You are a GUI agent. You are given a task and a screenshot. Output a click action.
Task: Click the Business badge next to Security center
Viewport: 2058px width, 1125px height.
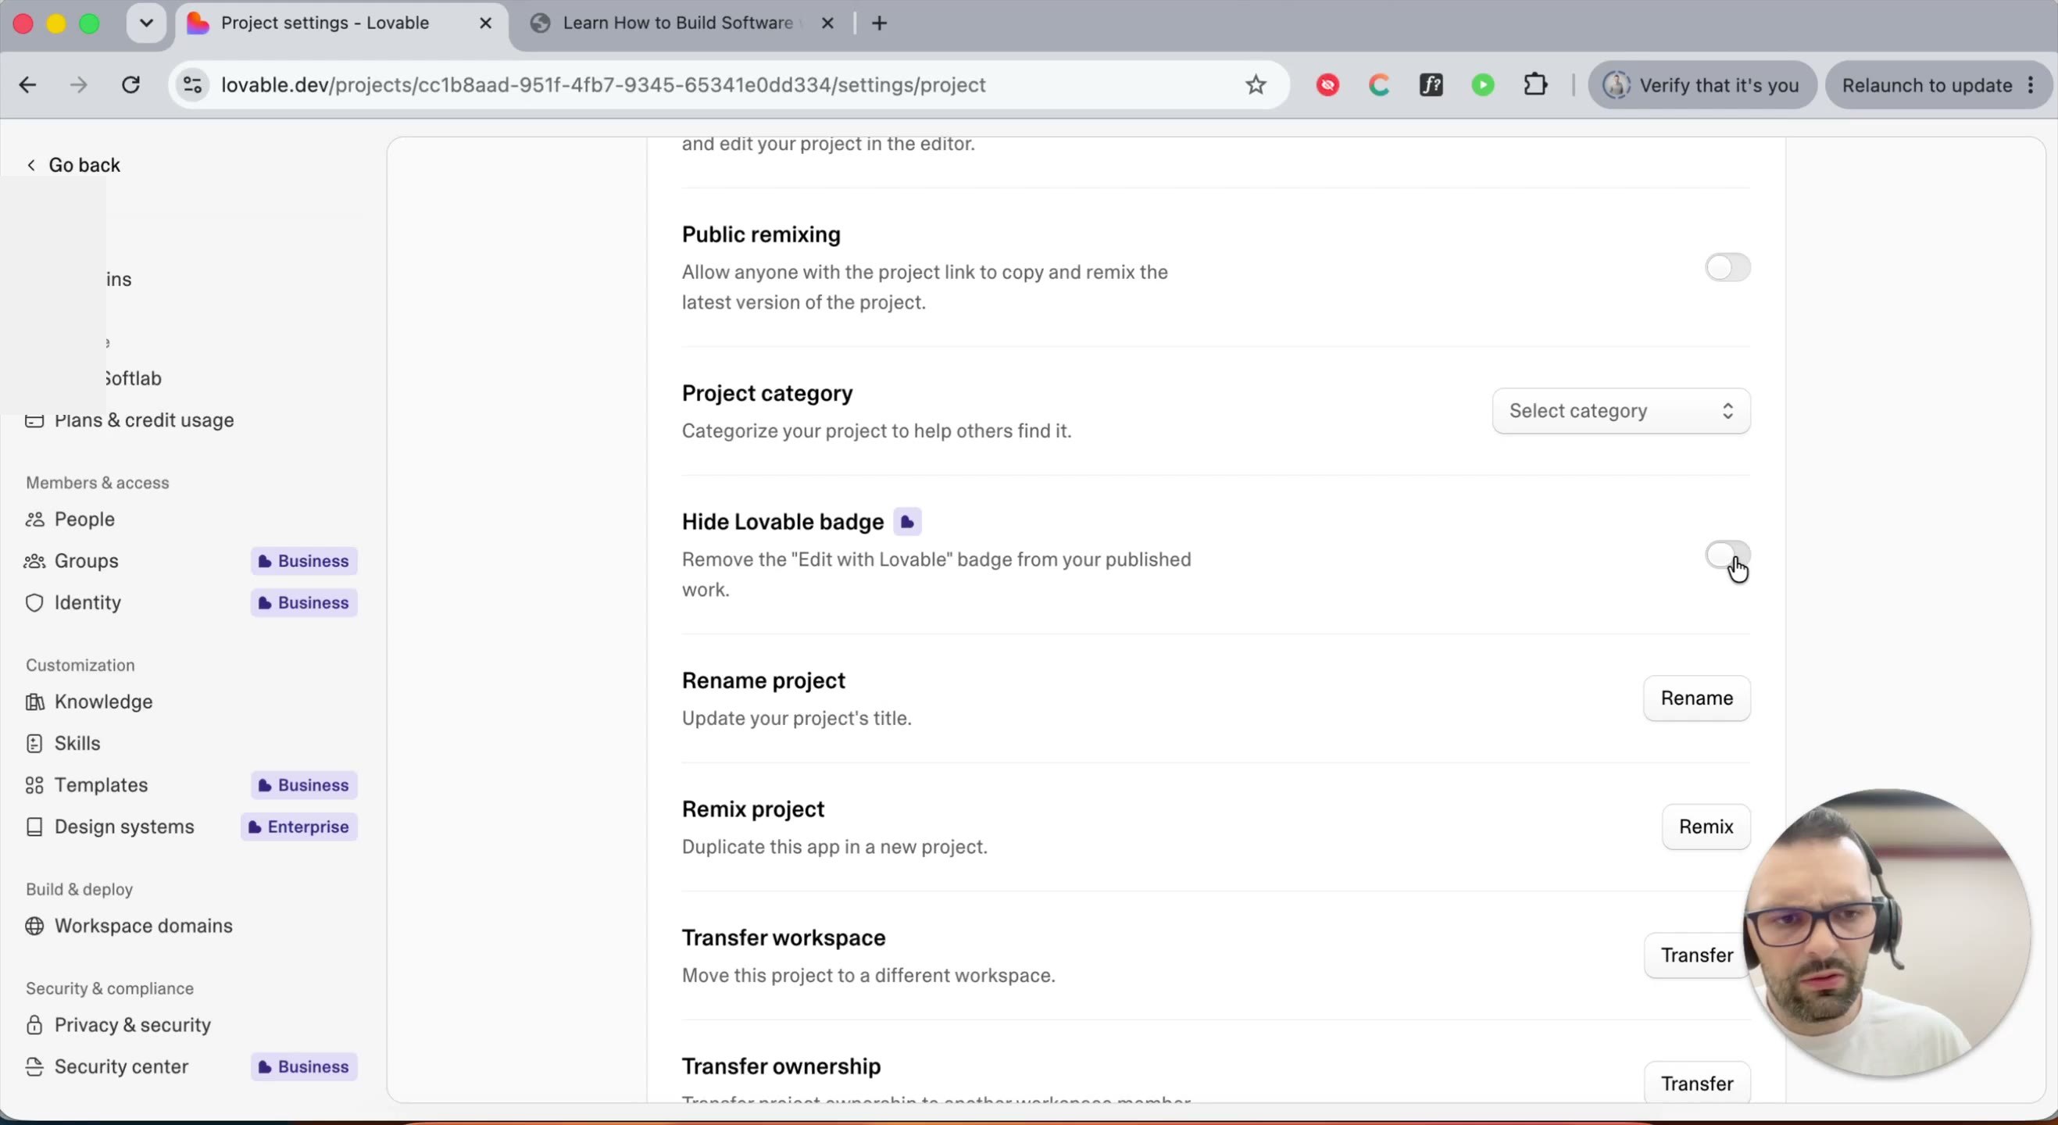pos(304,1066)
